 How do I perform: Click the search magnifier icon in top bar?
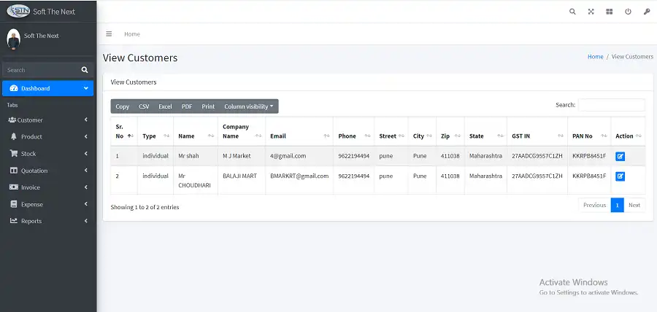[x=572, y=12]
